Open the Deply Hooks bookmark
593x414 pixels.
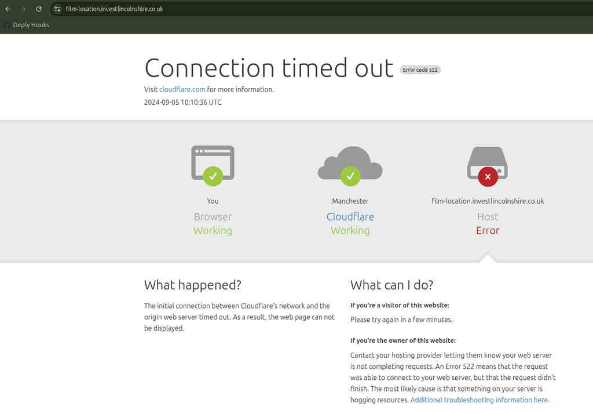click(27, 25)
